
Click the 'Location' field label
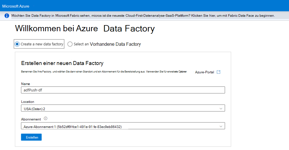(x=28, y=102)
